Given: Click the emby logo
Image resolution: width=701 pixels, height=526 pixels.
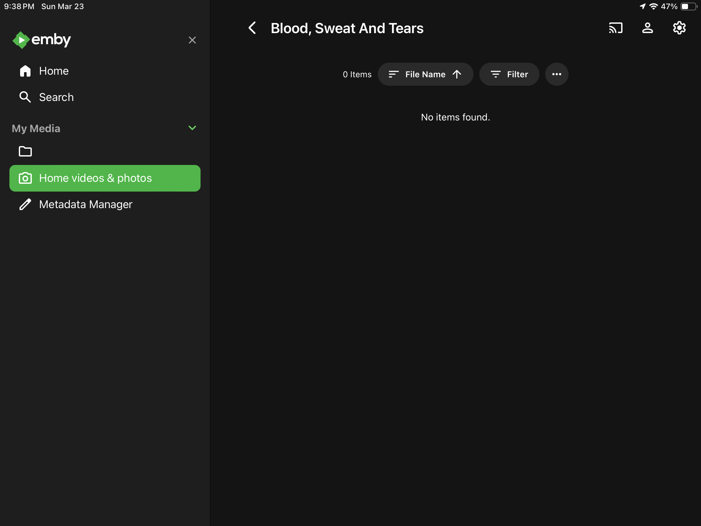Looking at the screenshot, I should [42, 40].
